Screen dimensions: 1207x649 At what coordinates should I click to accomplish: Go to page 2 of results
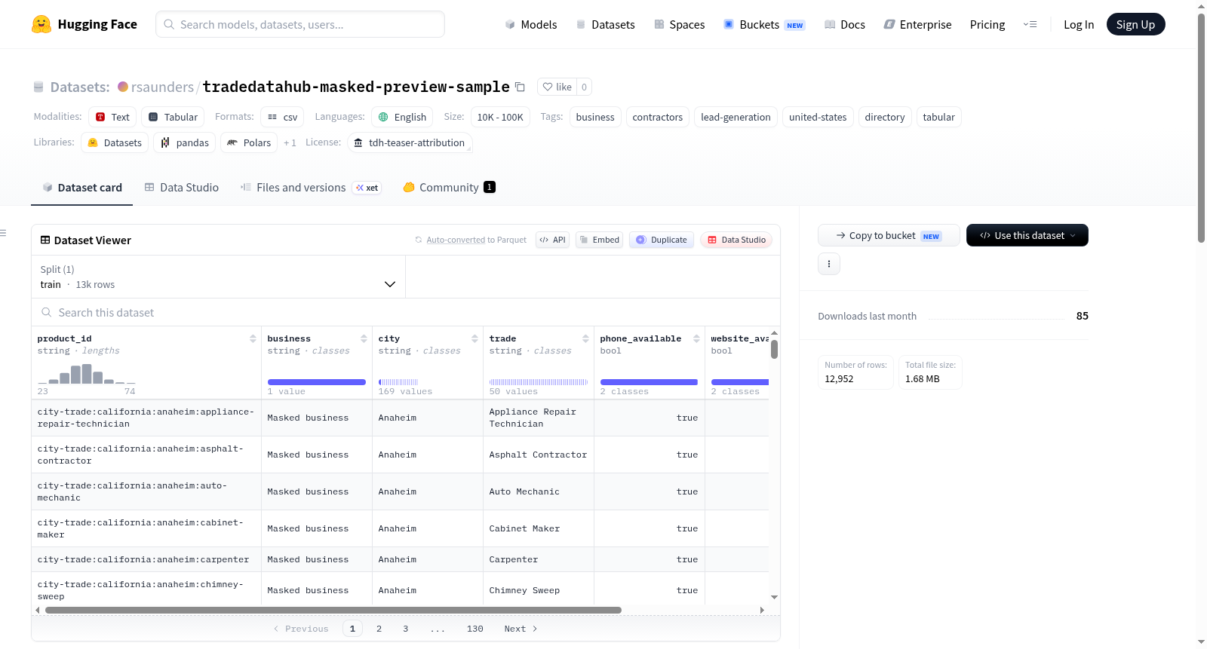pyautogui.click(x=379, y=629)
